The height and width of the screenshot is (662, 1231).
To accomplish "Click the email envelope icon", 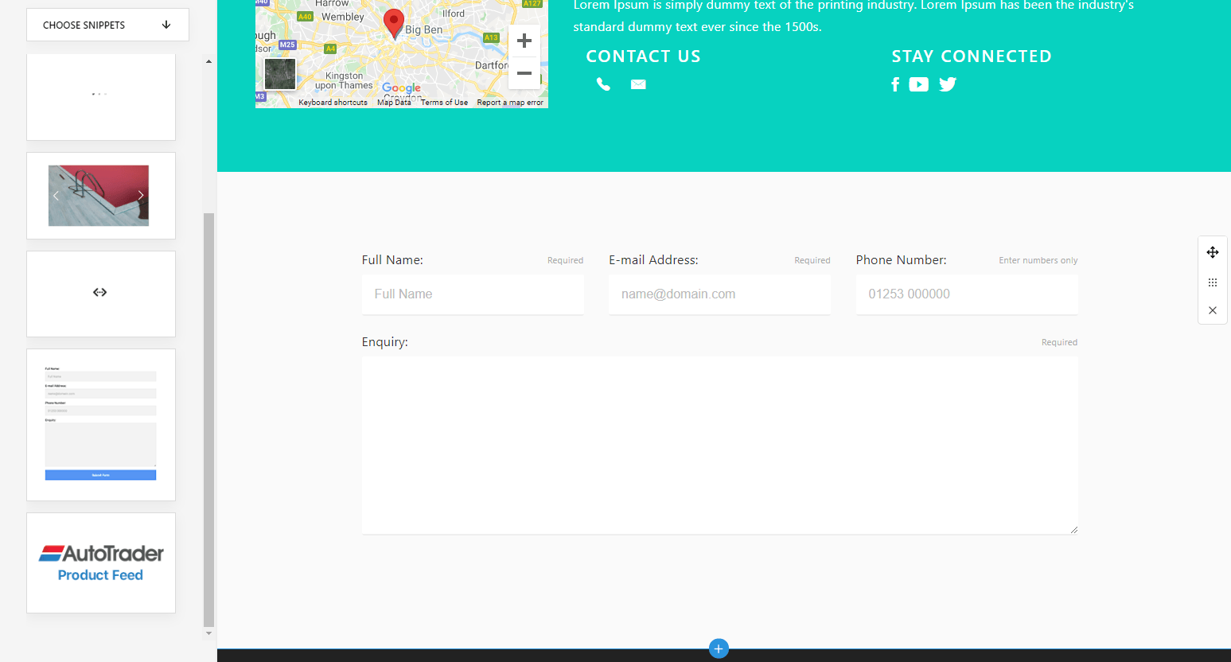I will (638, 84).
